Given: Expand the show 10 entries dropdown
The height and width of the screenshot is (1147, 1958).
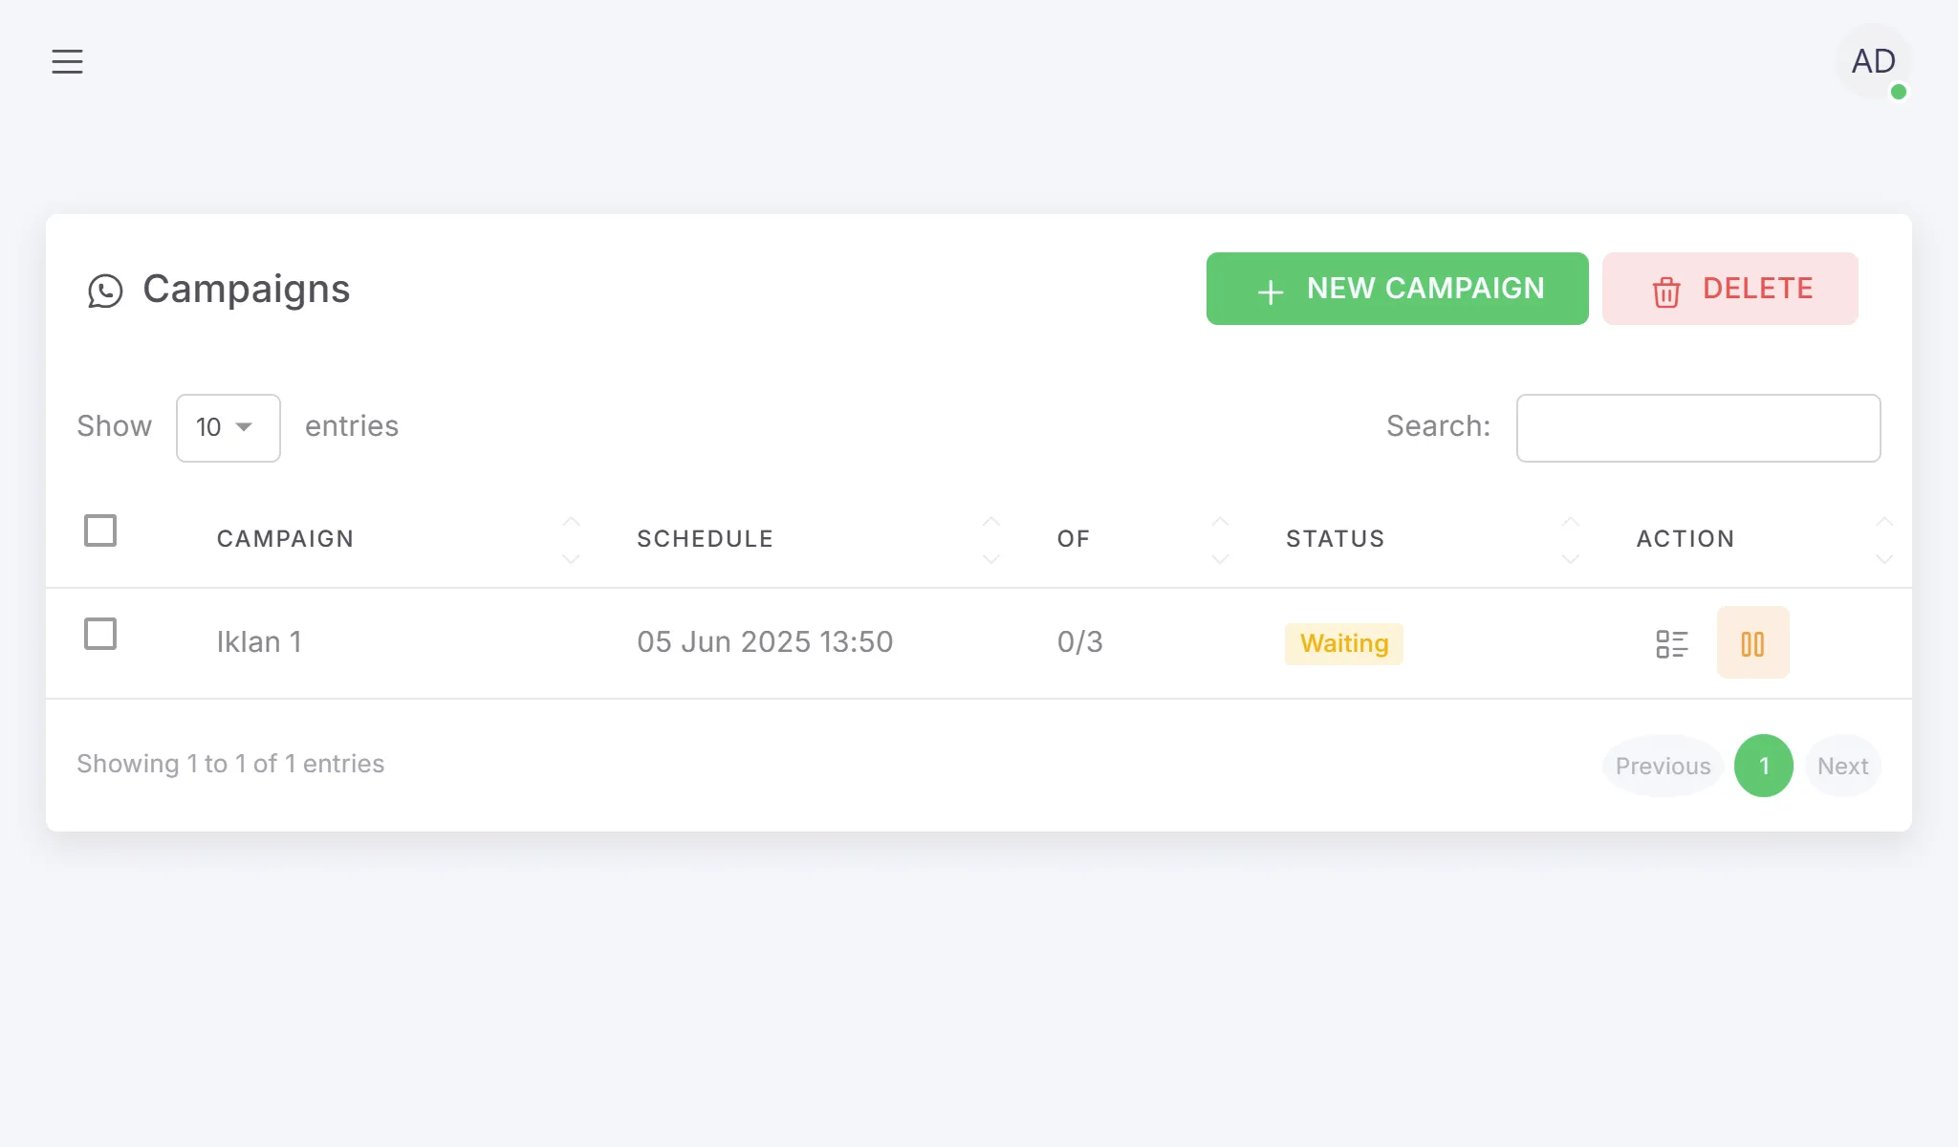Looking at the screenshot, I should [x=228, y=427].
